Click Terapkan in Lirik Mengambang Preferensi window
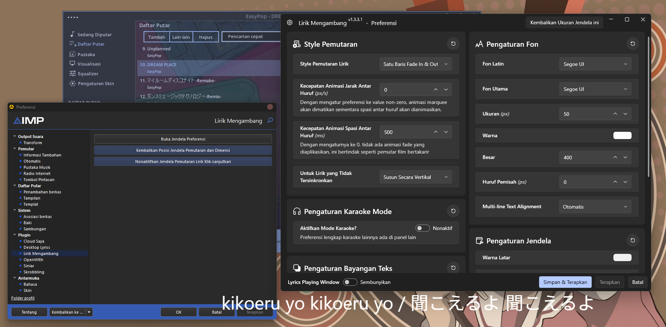The image size is (666, 327). point(609,282)
